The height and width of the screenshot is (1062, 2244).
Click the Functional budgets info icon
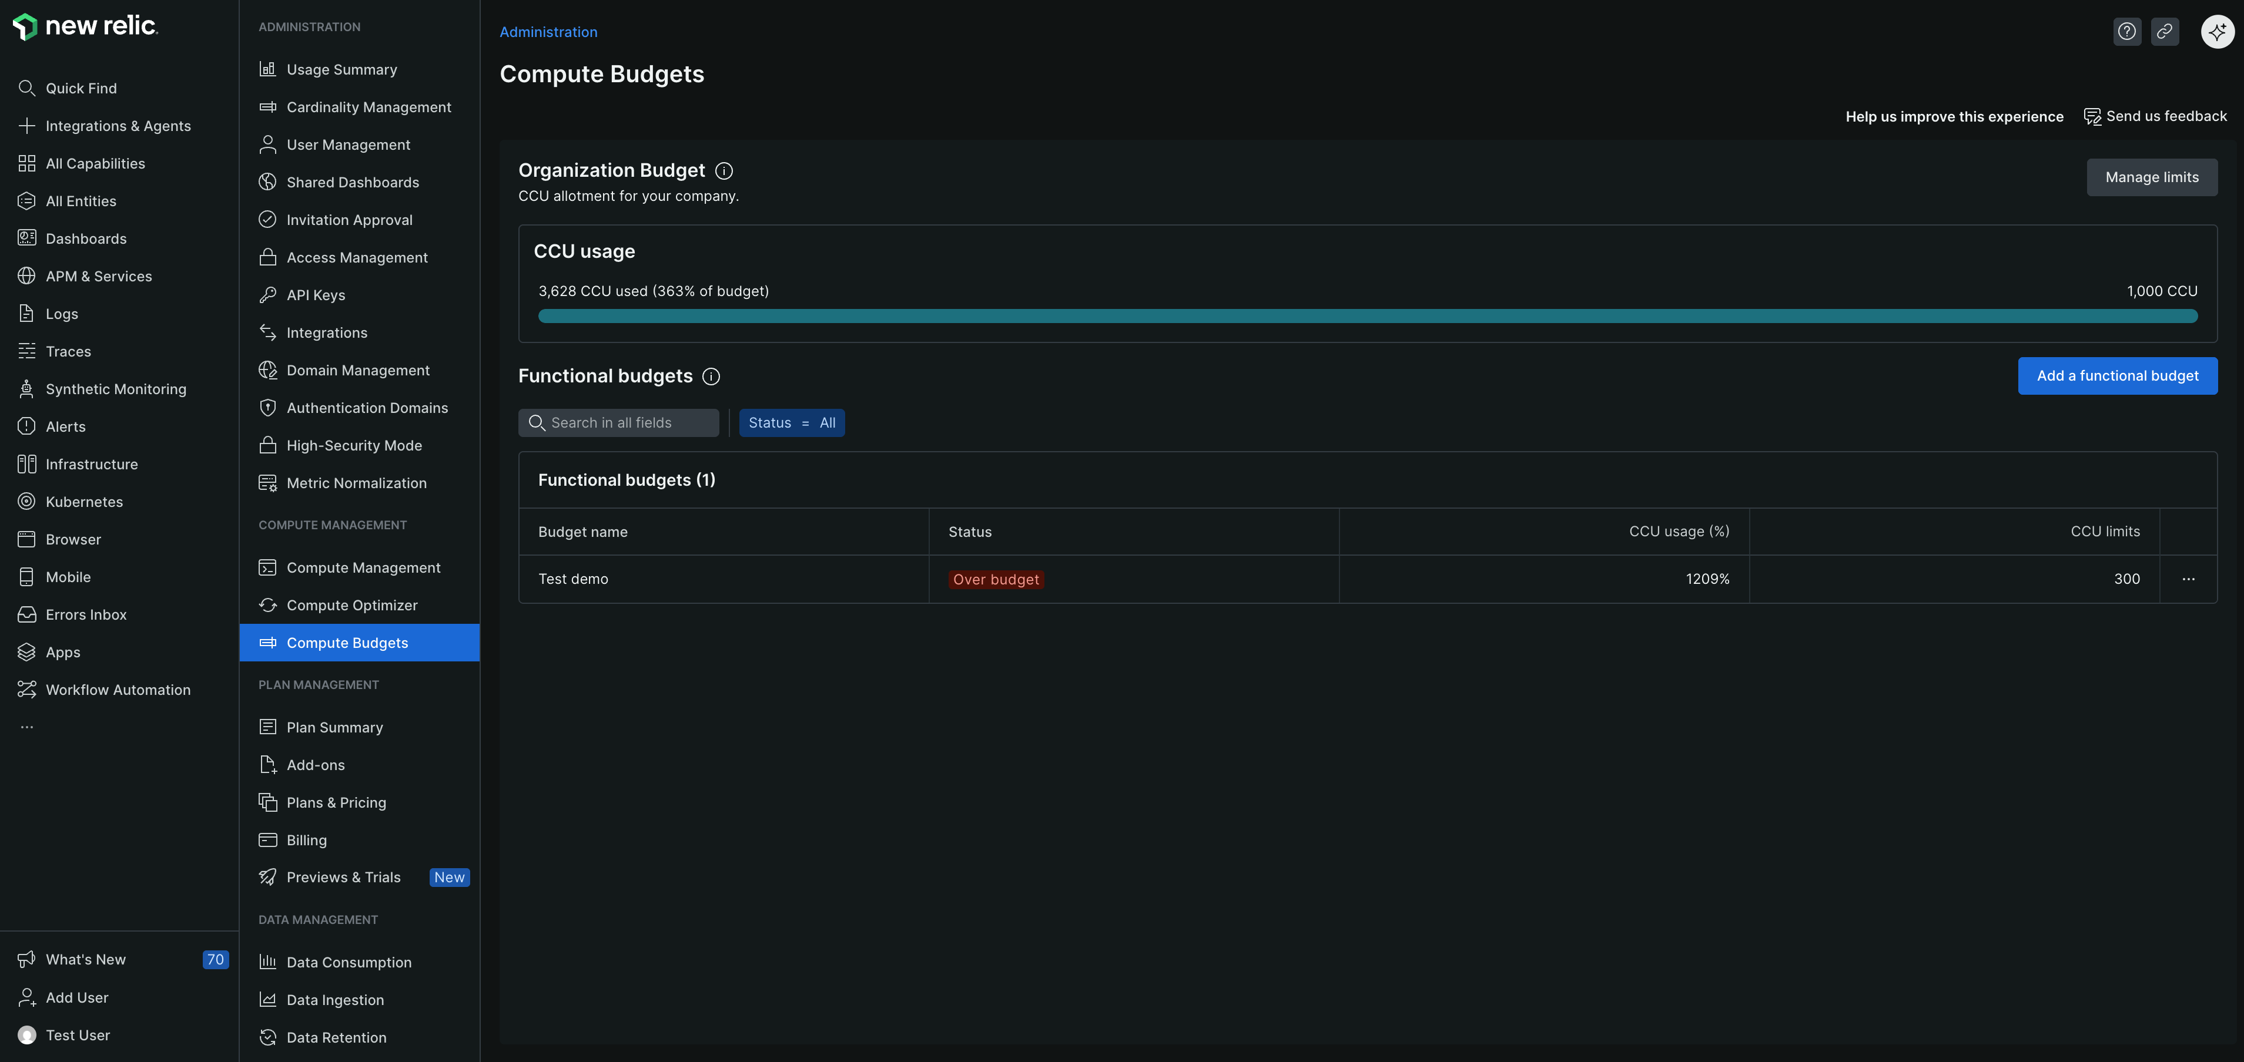pos(711,376)
